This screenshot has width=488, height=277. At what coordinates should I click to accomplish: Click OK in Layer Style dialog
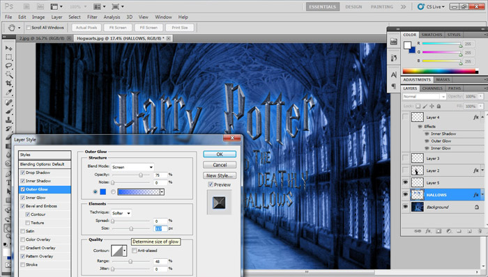click(x=220, y=155)
